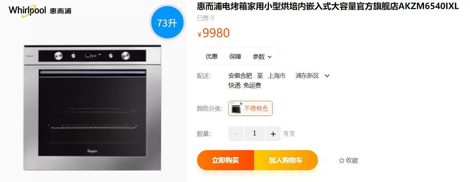Increase quantity with the plus button
The height and width of the screenshot is (182, 470).
pos(273,134)
